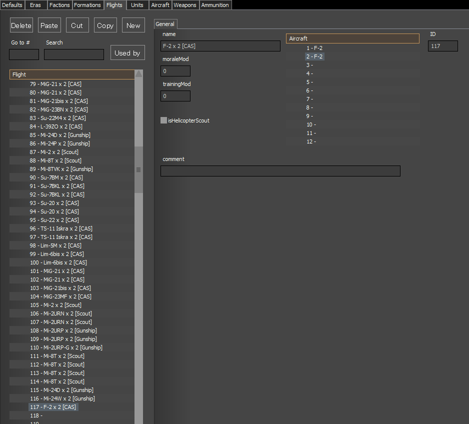This screenshot has height=424, width=469.
Task: Switch to the Eras tab
Action: tap(35, 5)
